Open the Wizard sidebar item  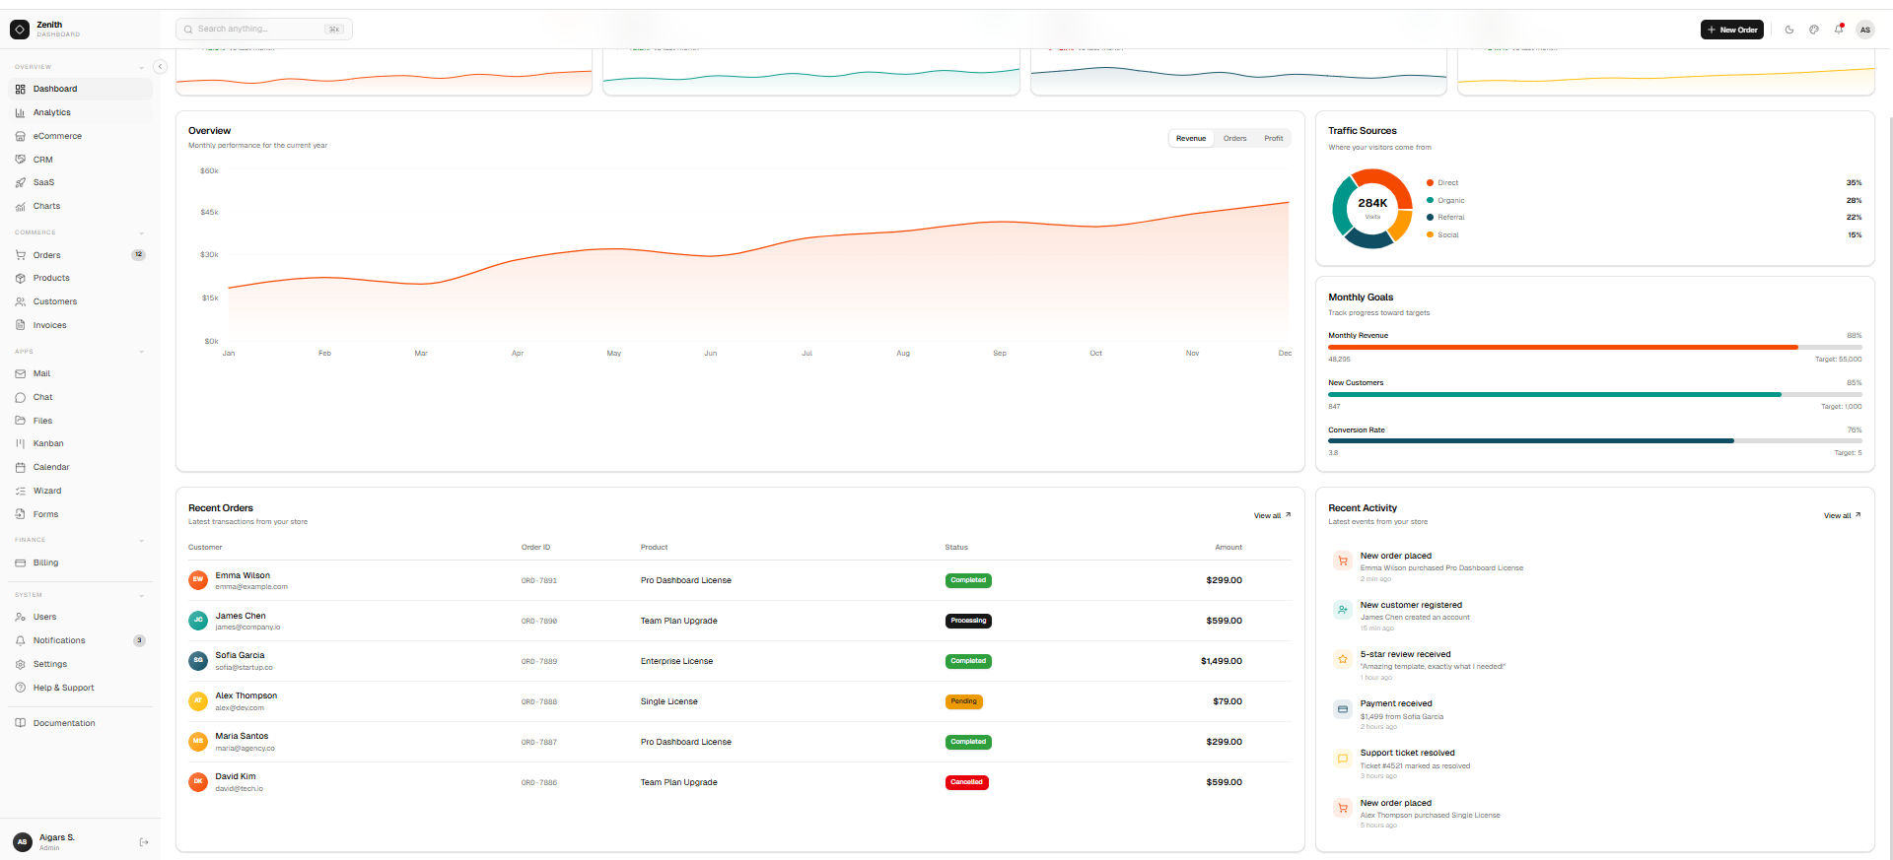click(x=80, y=491)
